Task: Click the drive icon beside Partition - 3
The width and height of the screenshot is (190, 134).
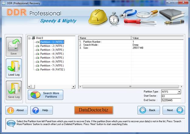Action: (37, 50)
